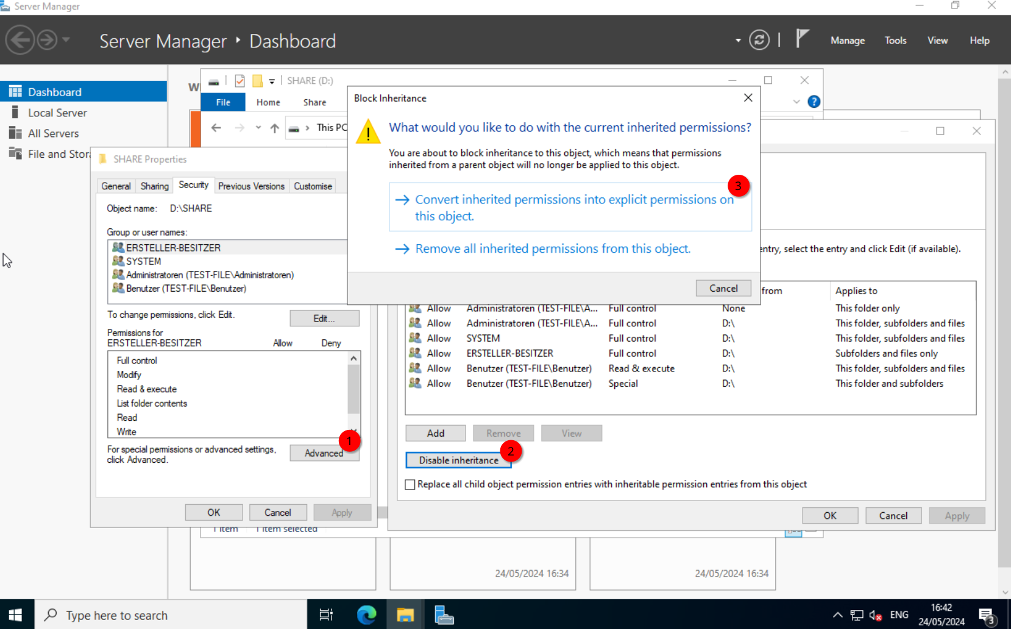The image size is (1011, 629).
Task: Click Explorer up-one-level arrow
Action: (275, 128)
